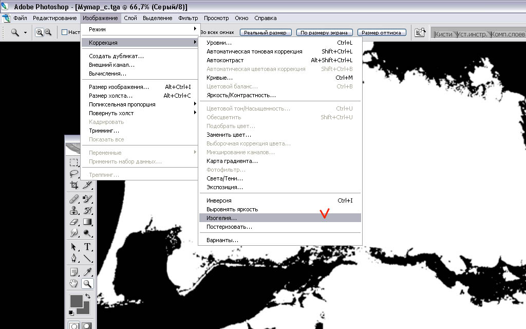The height and width of the screenshot is (329, 526).
Task: Select the Clone Stamp tool
Action: pyautogui.click(x=74, y=210)
